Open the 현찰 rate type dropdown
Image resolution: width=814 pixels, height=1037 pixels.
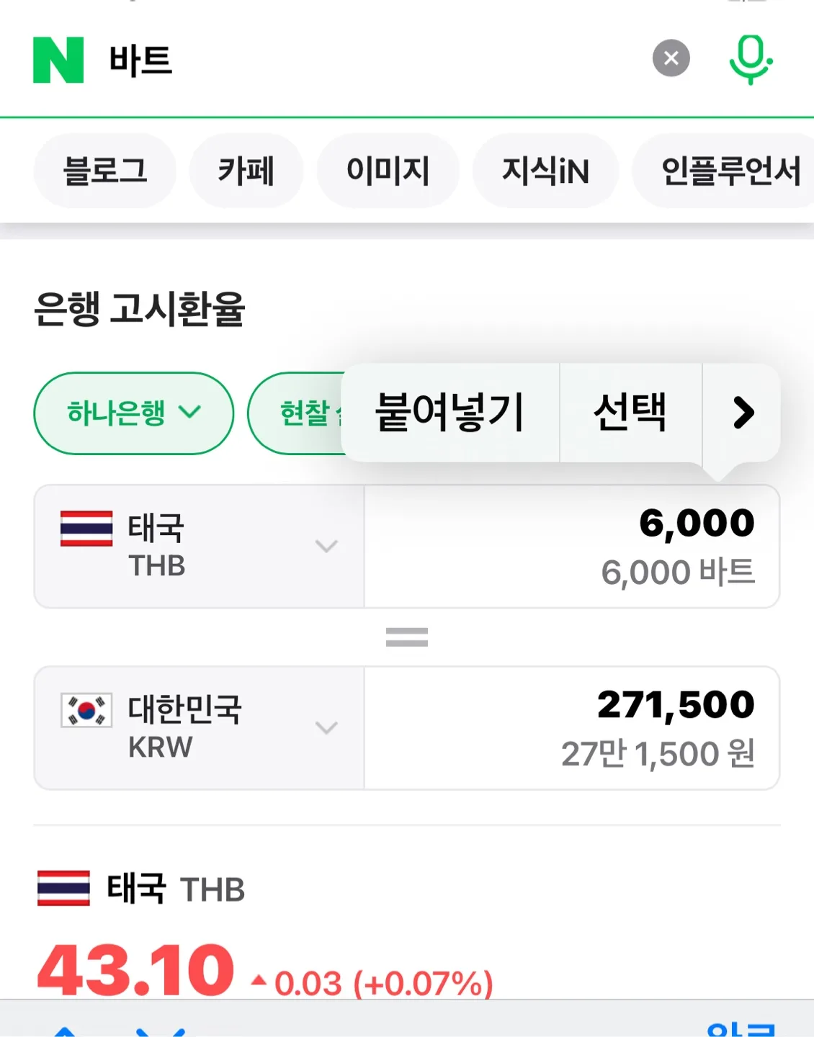pyautogui.click(x=297, y=413)
